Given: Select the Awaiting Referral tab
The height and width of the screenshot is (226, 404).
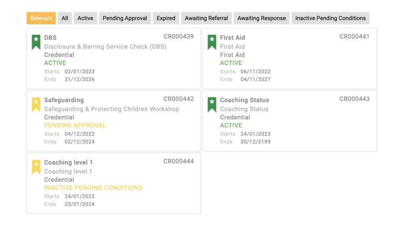Looking at the screenshot, I should click(x=206, y=18).
